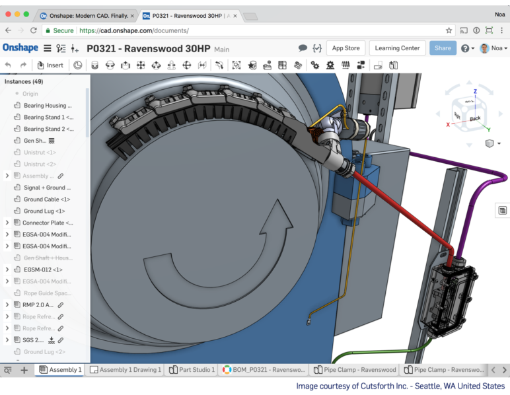Screen dimensions: 510x395
Task: Open the tab manager icon at bottom left
Action: (x=7, y=370)
